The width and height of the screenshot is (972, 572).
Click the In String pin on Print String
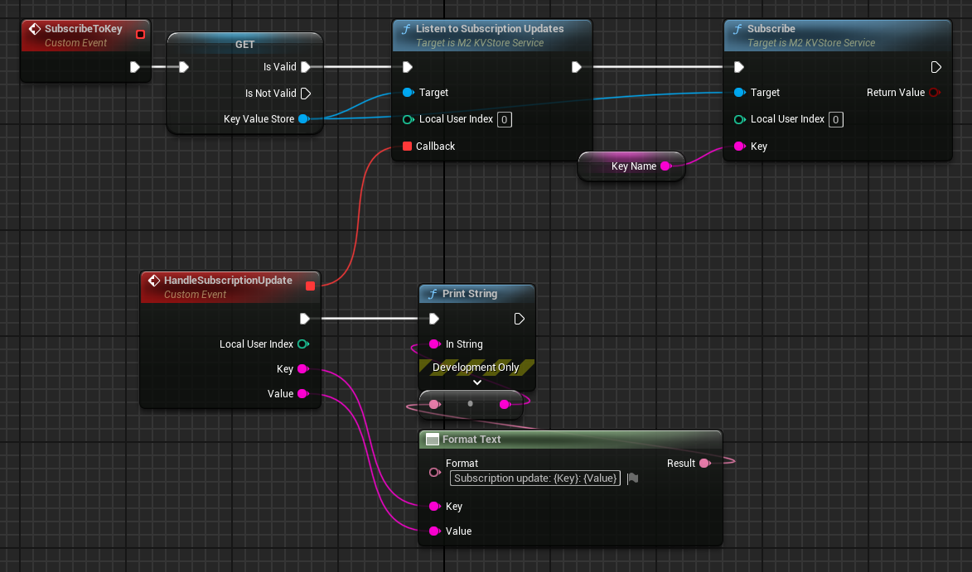click(433, 344)
